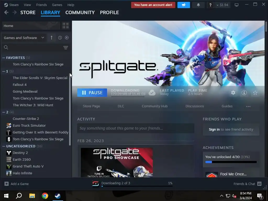
Task: Open the Games menu
Action: (x=57, y=5)
